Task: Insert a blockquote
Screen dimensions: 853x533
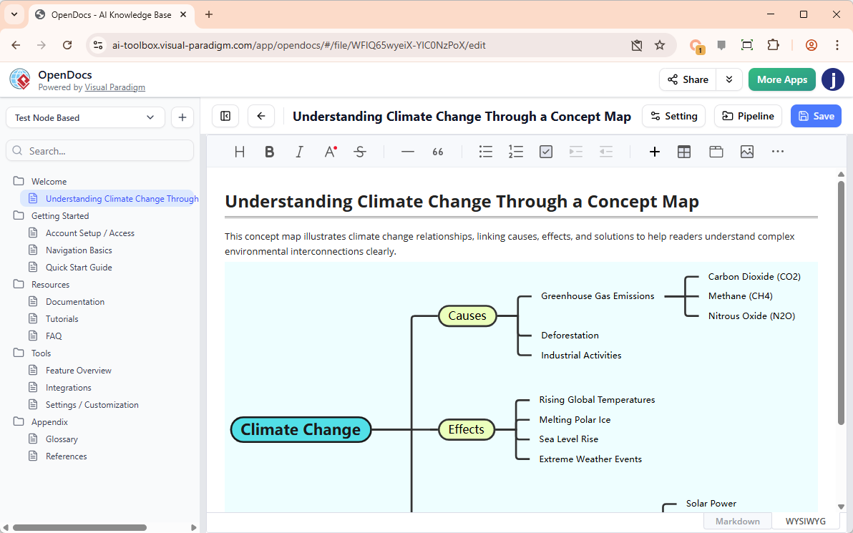Action: point(438,152)
